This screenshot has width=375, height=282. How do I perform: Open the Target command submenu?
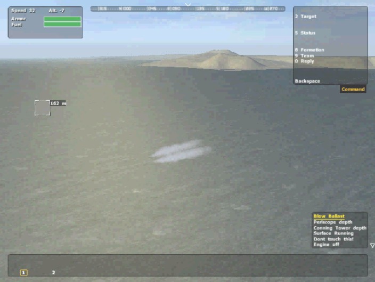pos(306,17)
